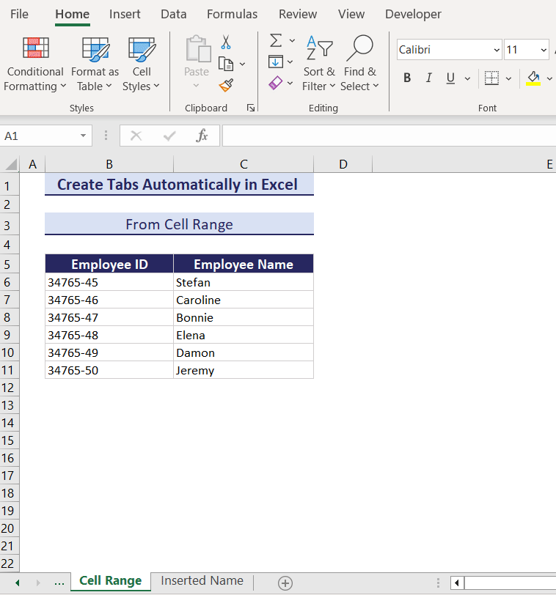The image size is (556, 595).
Task: Open the font size 11 dropdown
Action: tap(544, 50)
